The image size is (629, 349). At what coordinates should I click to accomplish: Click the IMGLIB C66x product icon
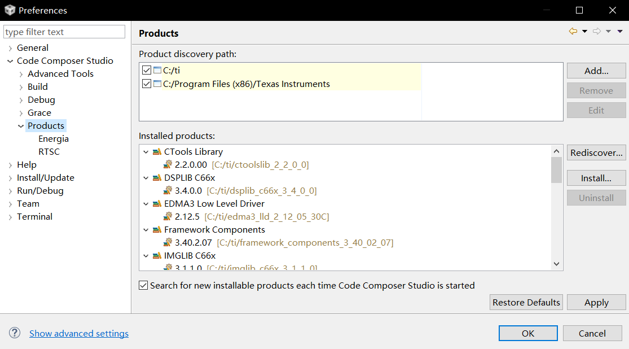pos(156,256)
